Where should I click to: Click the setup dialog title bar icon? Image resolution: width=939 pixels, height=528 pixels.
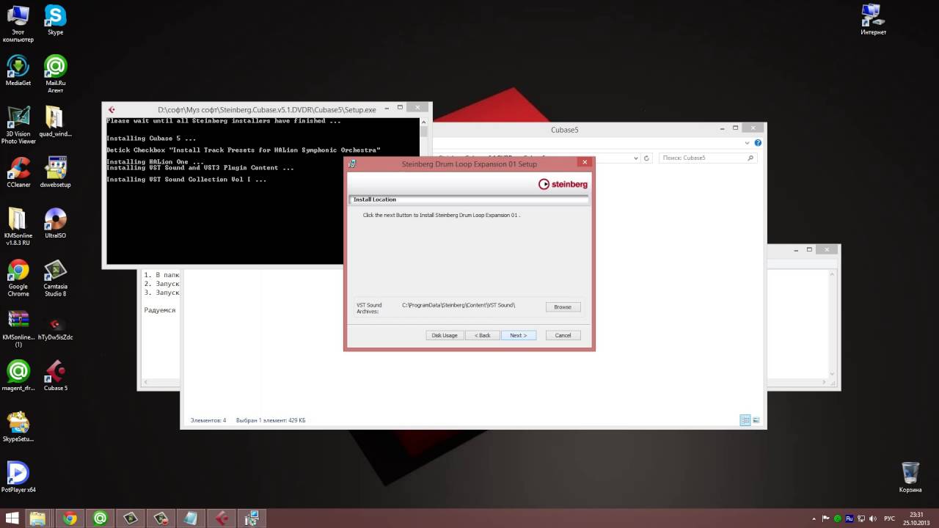tap(352, 164)
